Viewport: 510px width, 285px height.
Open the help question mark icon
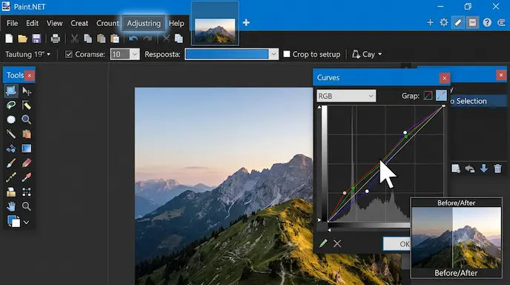(x=487, y=22)
